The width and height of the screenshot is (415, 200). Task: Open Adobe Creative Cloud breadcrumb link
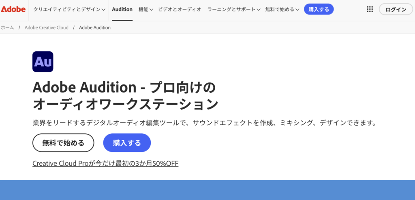click(47, 27)
